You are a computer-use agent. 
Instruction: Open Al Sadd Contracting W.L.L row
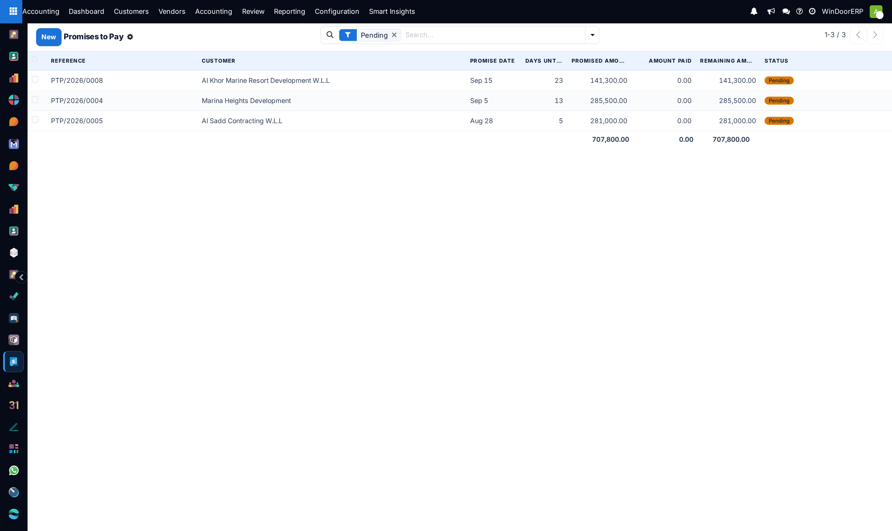coord(460,121)
